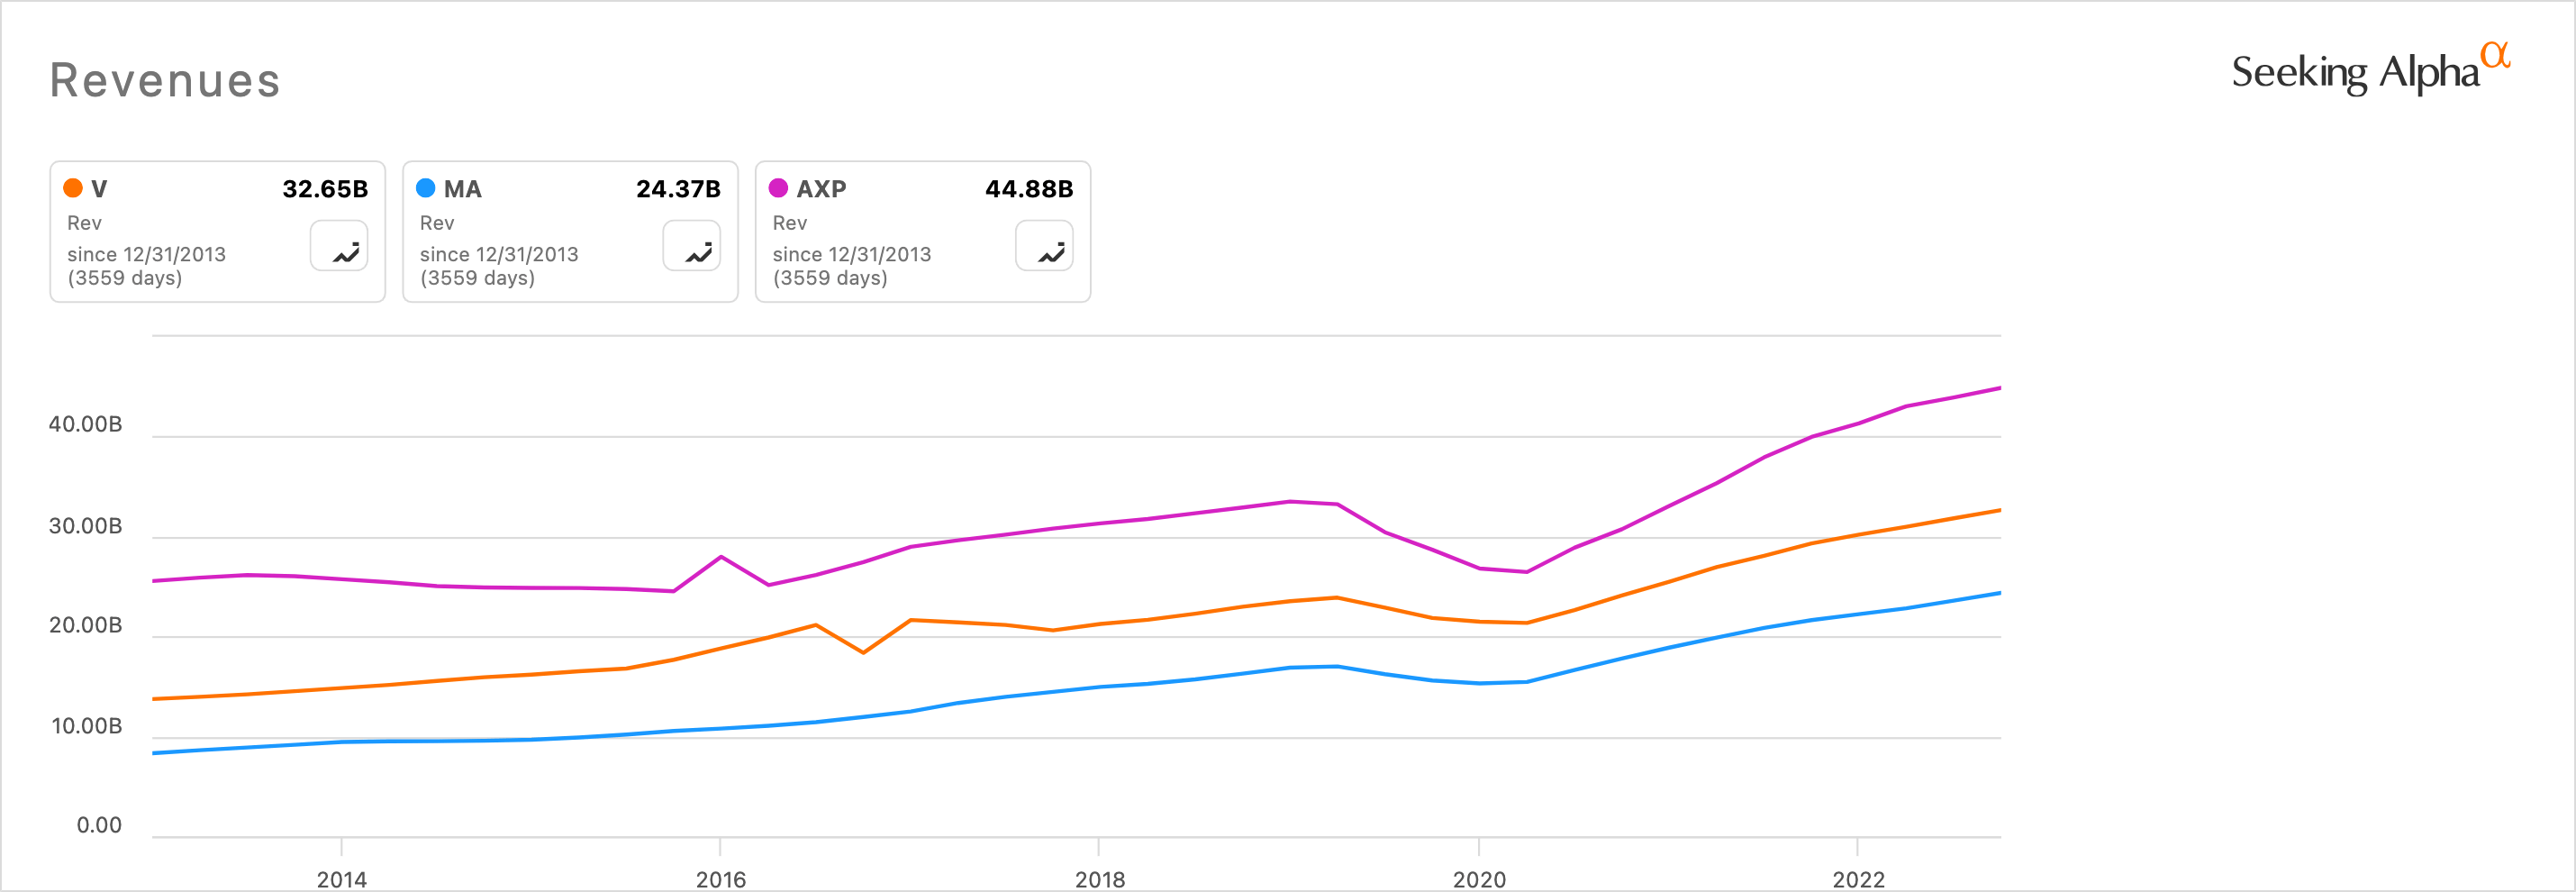Click the trend chart icon in the MA card
Screen dimensions: 2576x892
[692, 246]
